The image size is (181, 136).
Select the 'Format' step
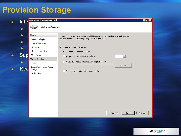click(33, 63)
